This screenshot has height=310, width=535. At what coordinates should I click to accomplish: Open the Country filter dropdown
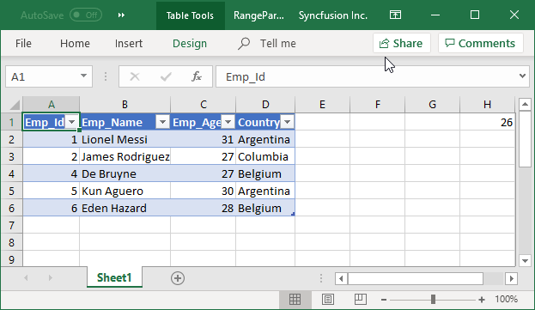288,122
